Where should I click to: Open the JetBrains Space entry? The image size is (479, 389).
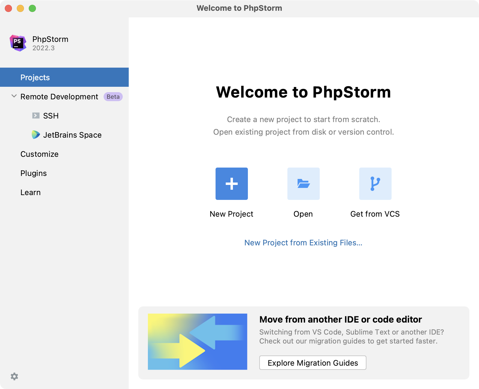coord(64,135)
